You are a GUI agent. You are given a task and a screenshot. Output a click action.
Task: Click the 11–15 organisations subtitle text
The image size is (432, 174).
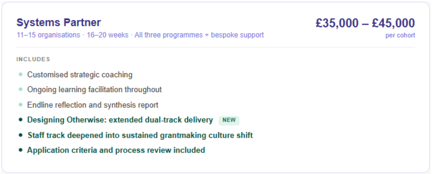coord(48,35)
